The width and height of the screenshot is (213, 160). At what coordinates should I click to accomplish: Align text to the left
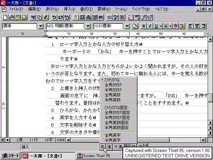(x=190, y=26)
